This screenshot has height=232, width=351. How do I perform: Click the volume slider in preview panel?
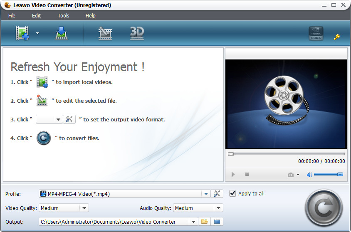point(328,175)
